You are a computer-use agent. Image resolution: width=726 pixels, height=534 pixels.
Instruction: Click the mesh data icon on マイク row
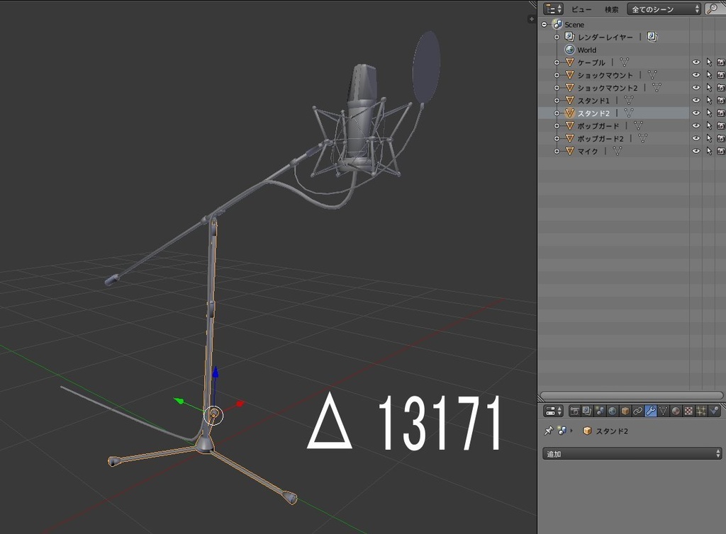point(618,151)
